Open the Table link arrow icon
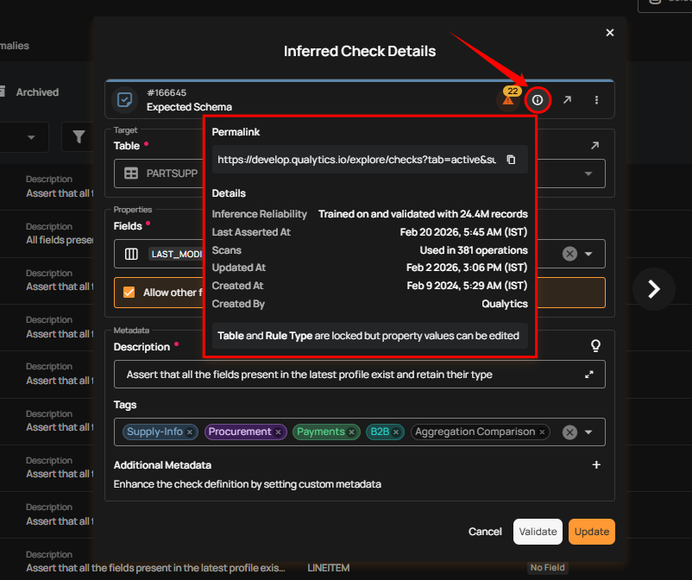This screenshot has height=580, width=692. (x=594, y=146)
